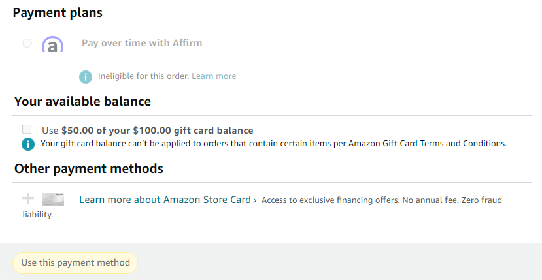The width and height of the screenshot is (542, 280).
Task: Open the Learn more link for Affirm ineligibility
Action: coord(214,76)
